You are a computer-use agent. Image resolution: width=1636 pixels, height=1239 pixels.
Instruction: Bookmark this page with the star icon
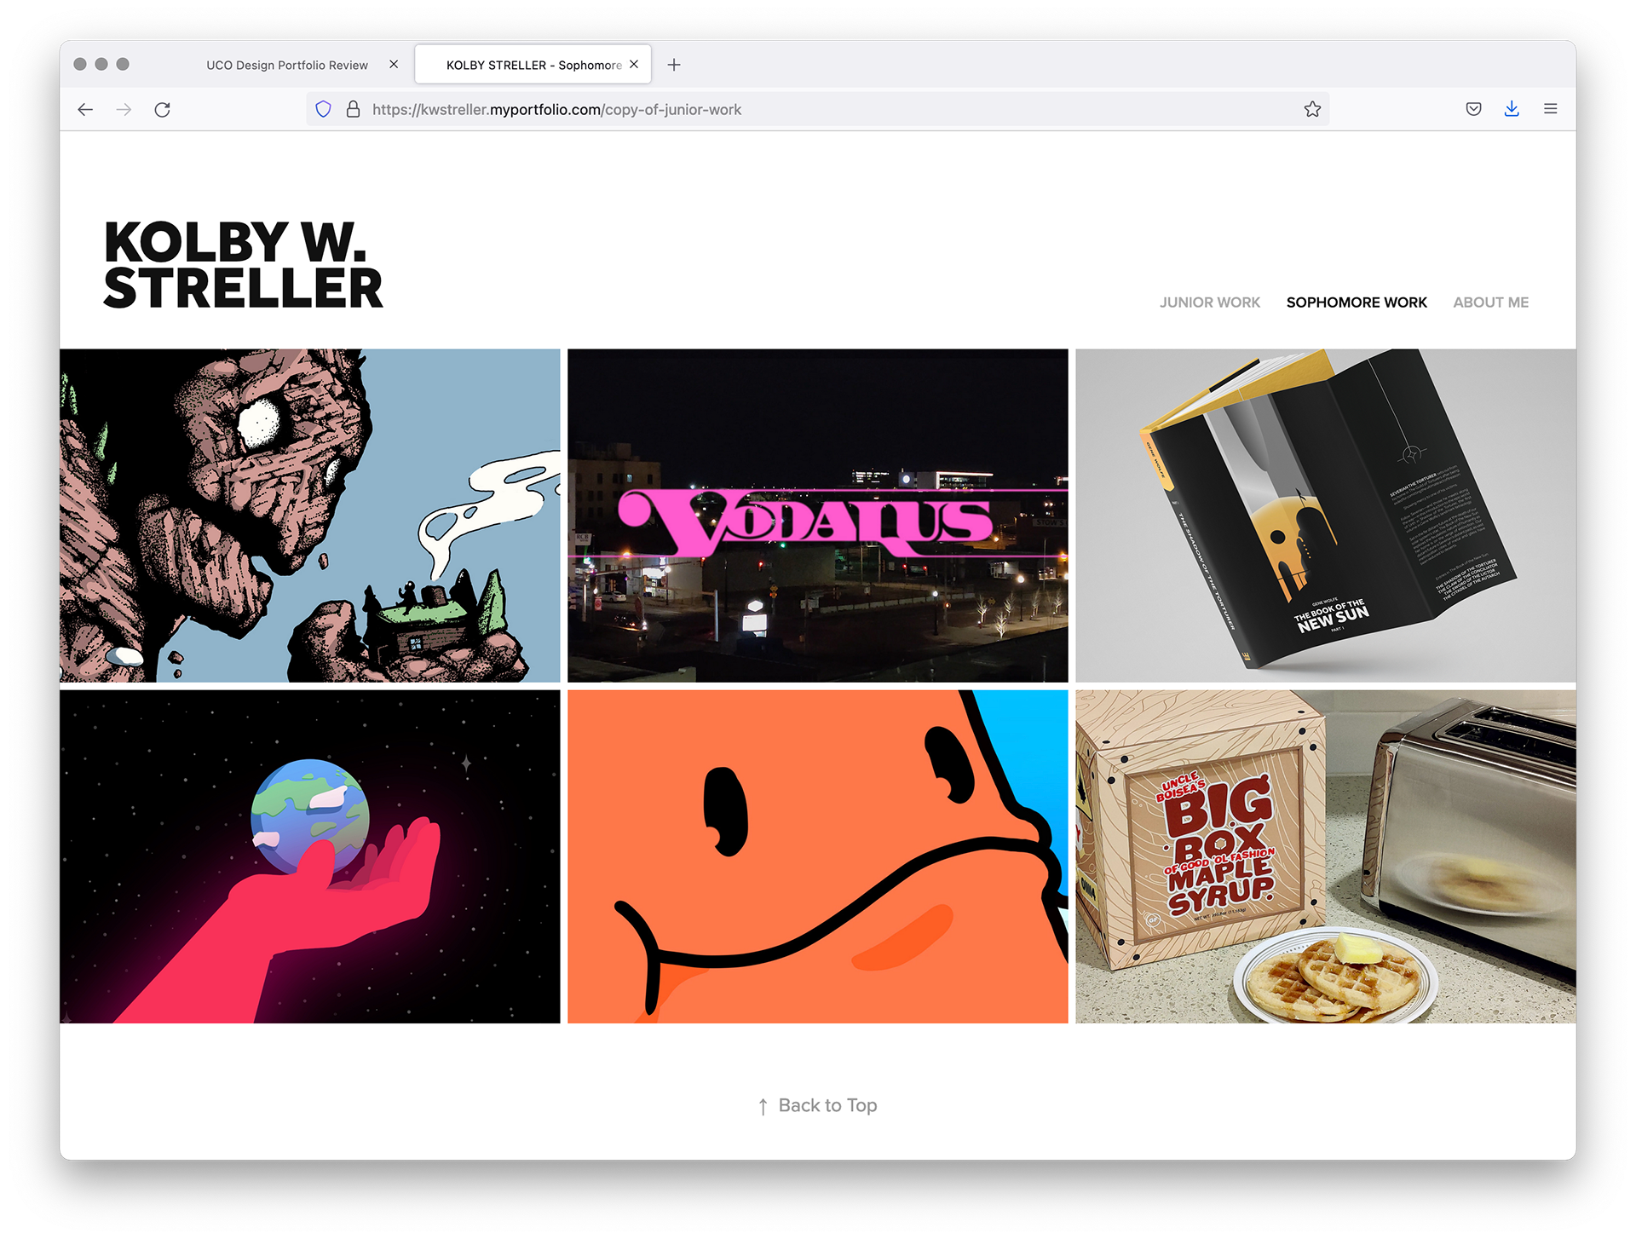[1312, 109]
